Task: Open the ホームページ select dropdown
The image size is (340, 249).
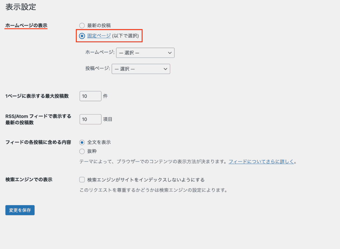Action: click(x=145, y=53)
